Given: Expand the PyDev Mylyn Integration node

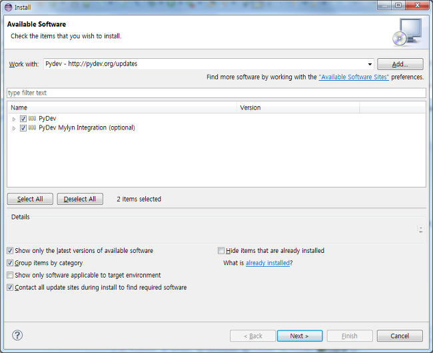Looking at the screenshot, I should (x=14, y=128).
